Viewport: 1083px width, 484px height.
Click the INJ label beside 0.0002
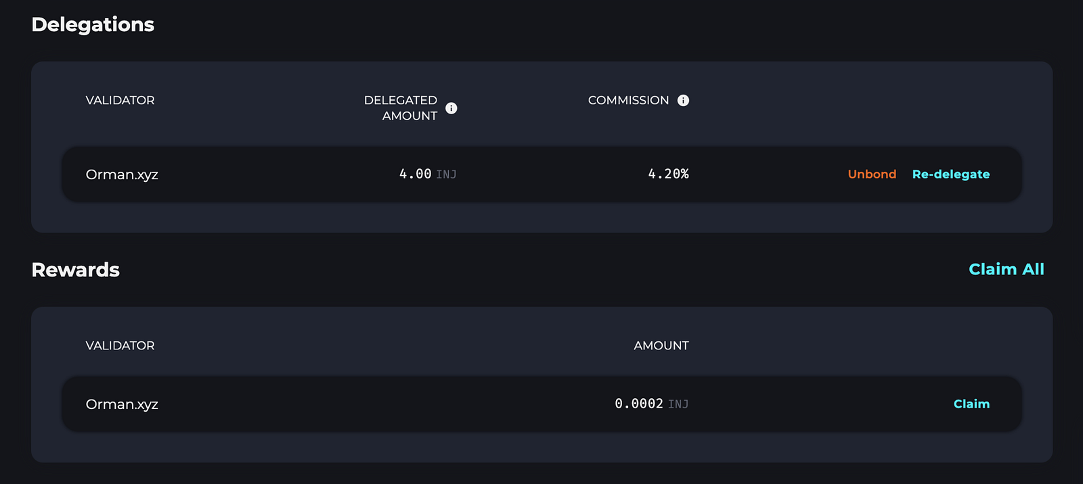(678, 405)
